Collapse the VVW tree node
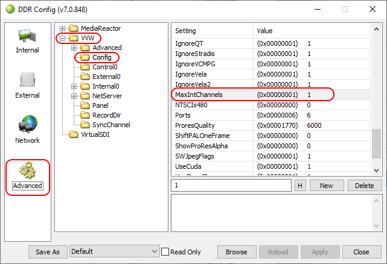The height and width of the screenshot is (264, 387). click(x=62, y=38)
